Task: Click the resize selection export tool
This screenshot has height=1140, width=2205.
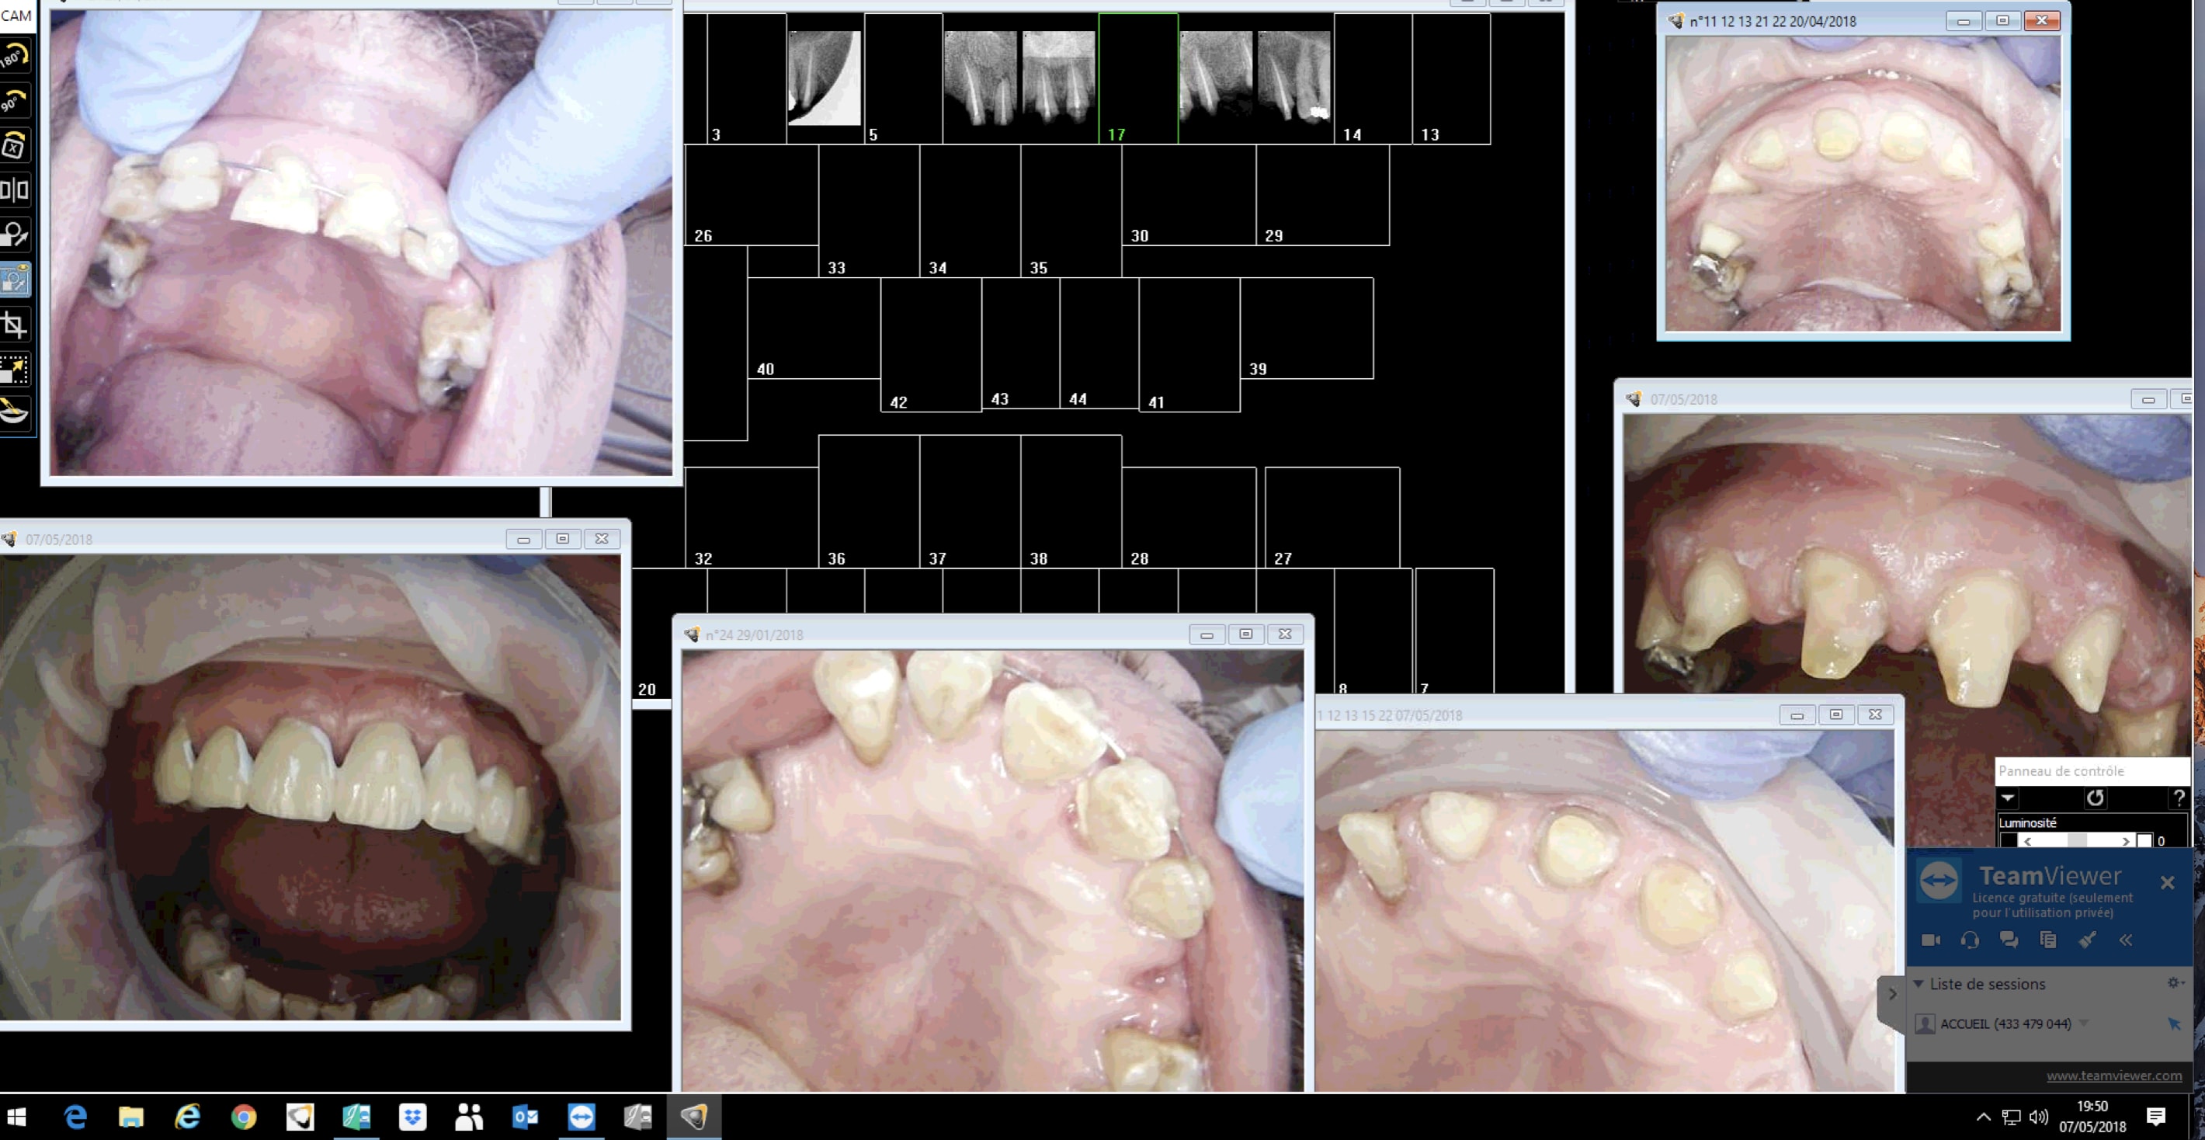Action: pos(15,370)
